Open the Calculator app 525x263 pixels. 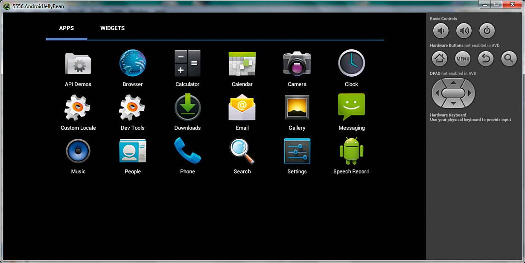tap(187, 69)
